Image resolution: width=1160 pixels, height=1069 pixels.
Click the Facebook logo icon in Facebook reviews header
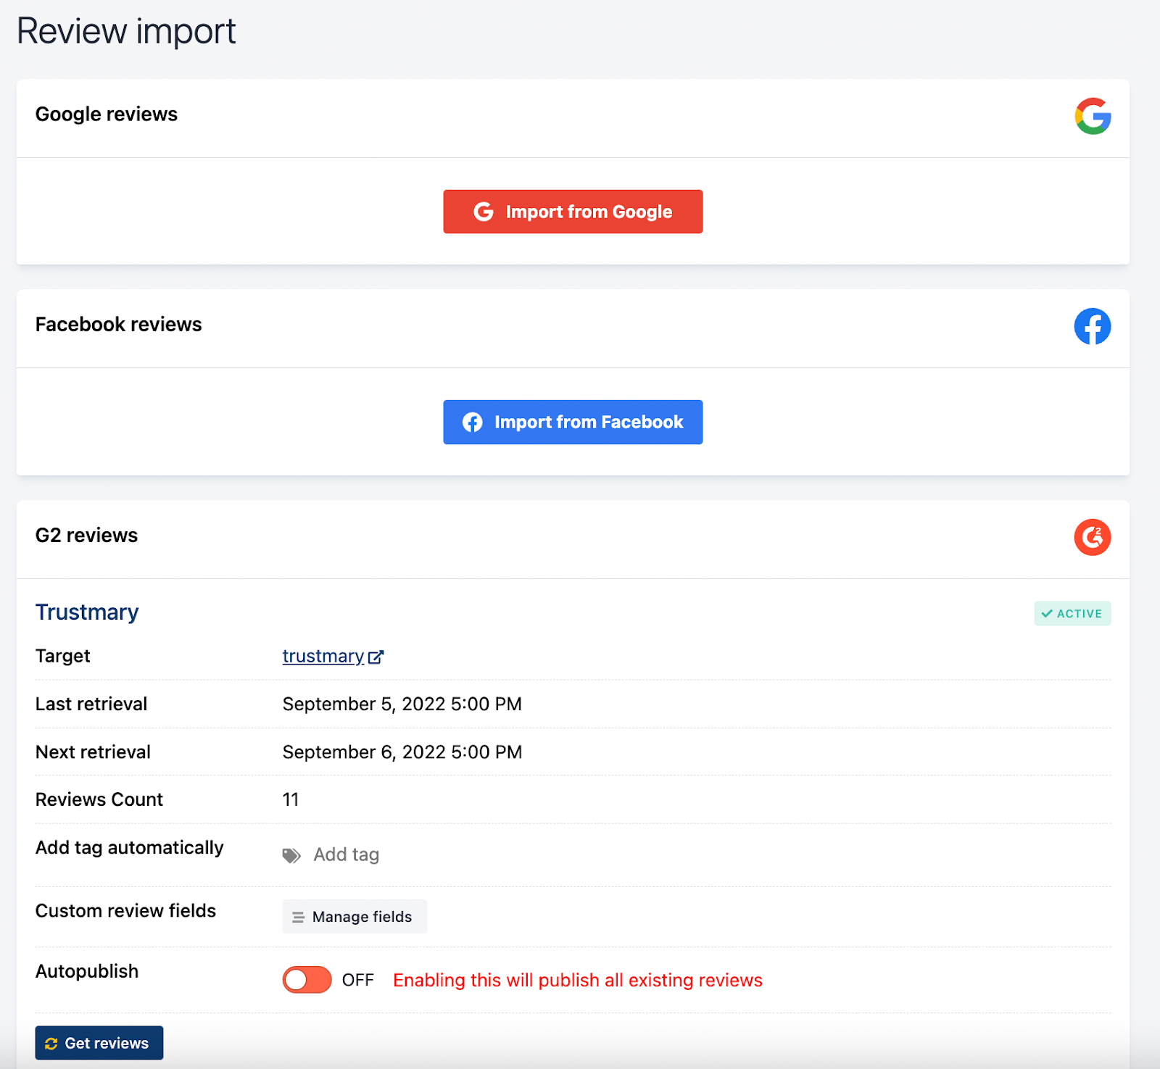(x=1093, y=326)
